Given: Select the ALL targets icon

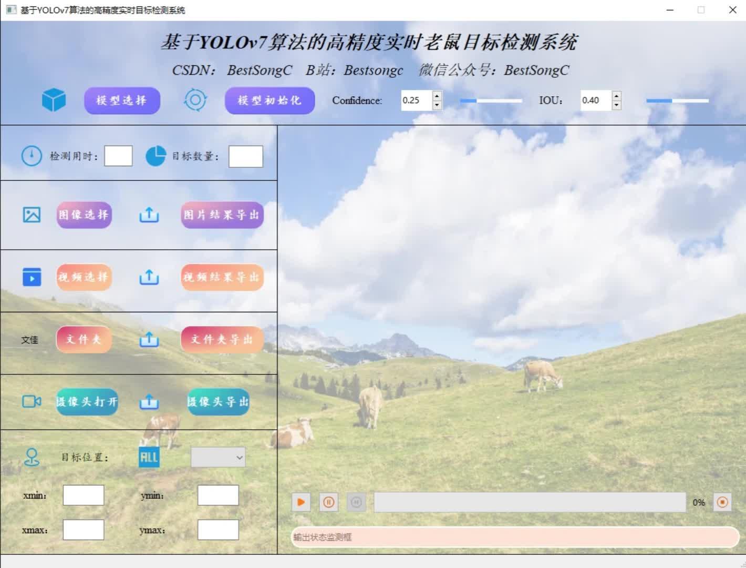Looking at the screenshot, I should (148, 457).
